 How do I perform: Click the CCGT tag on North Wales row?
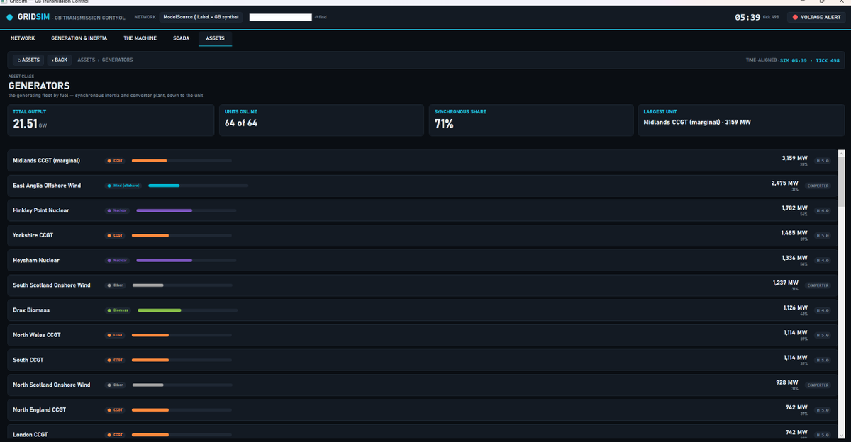(x=116, y=335)
